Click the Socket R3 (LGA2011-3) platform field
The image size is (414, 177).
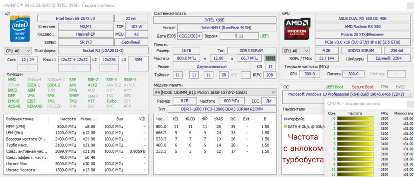pos(103,50)
